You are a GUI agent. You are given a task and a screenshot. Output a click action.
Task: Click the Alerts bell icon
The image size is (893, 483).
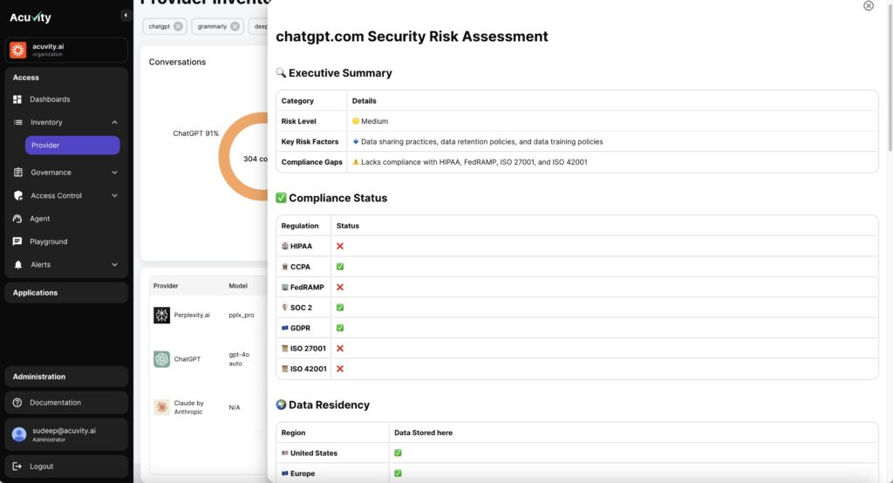click(x=18, y=265)
